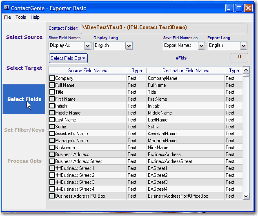
Task: Click the scroll down arrow of field list
Action: coord(246,196)
